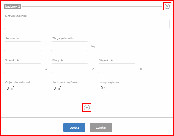Click into the Jednostki input box
The width and height of the screenshot is (174, 136).
click(x=23, y=46)
